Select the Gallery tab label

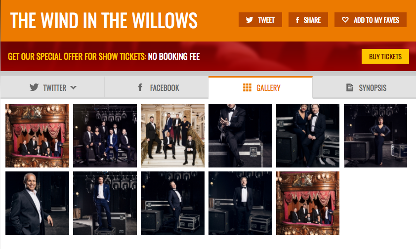[x=268, y=88]
